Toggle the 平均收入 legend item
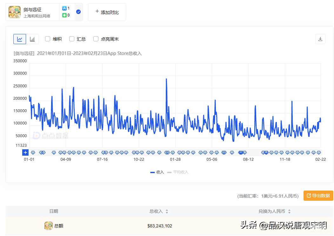This screenshot has width=334, height=236. click(x=178, y=172)
